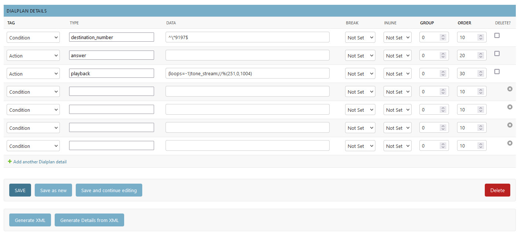Remove the last empty dialplan row
The image size is (521, 236).
(x=510, y=143)
